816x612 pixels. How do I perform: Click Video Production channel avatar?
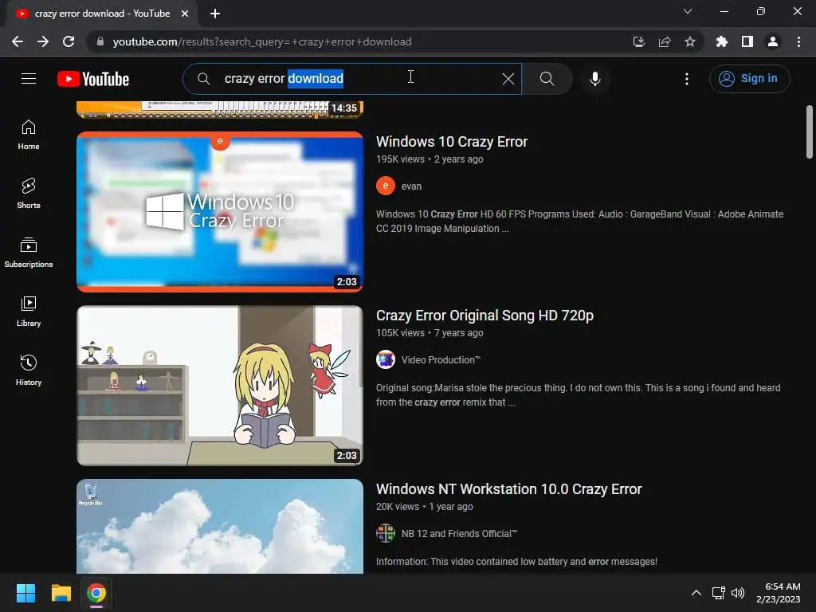386,359
